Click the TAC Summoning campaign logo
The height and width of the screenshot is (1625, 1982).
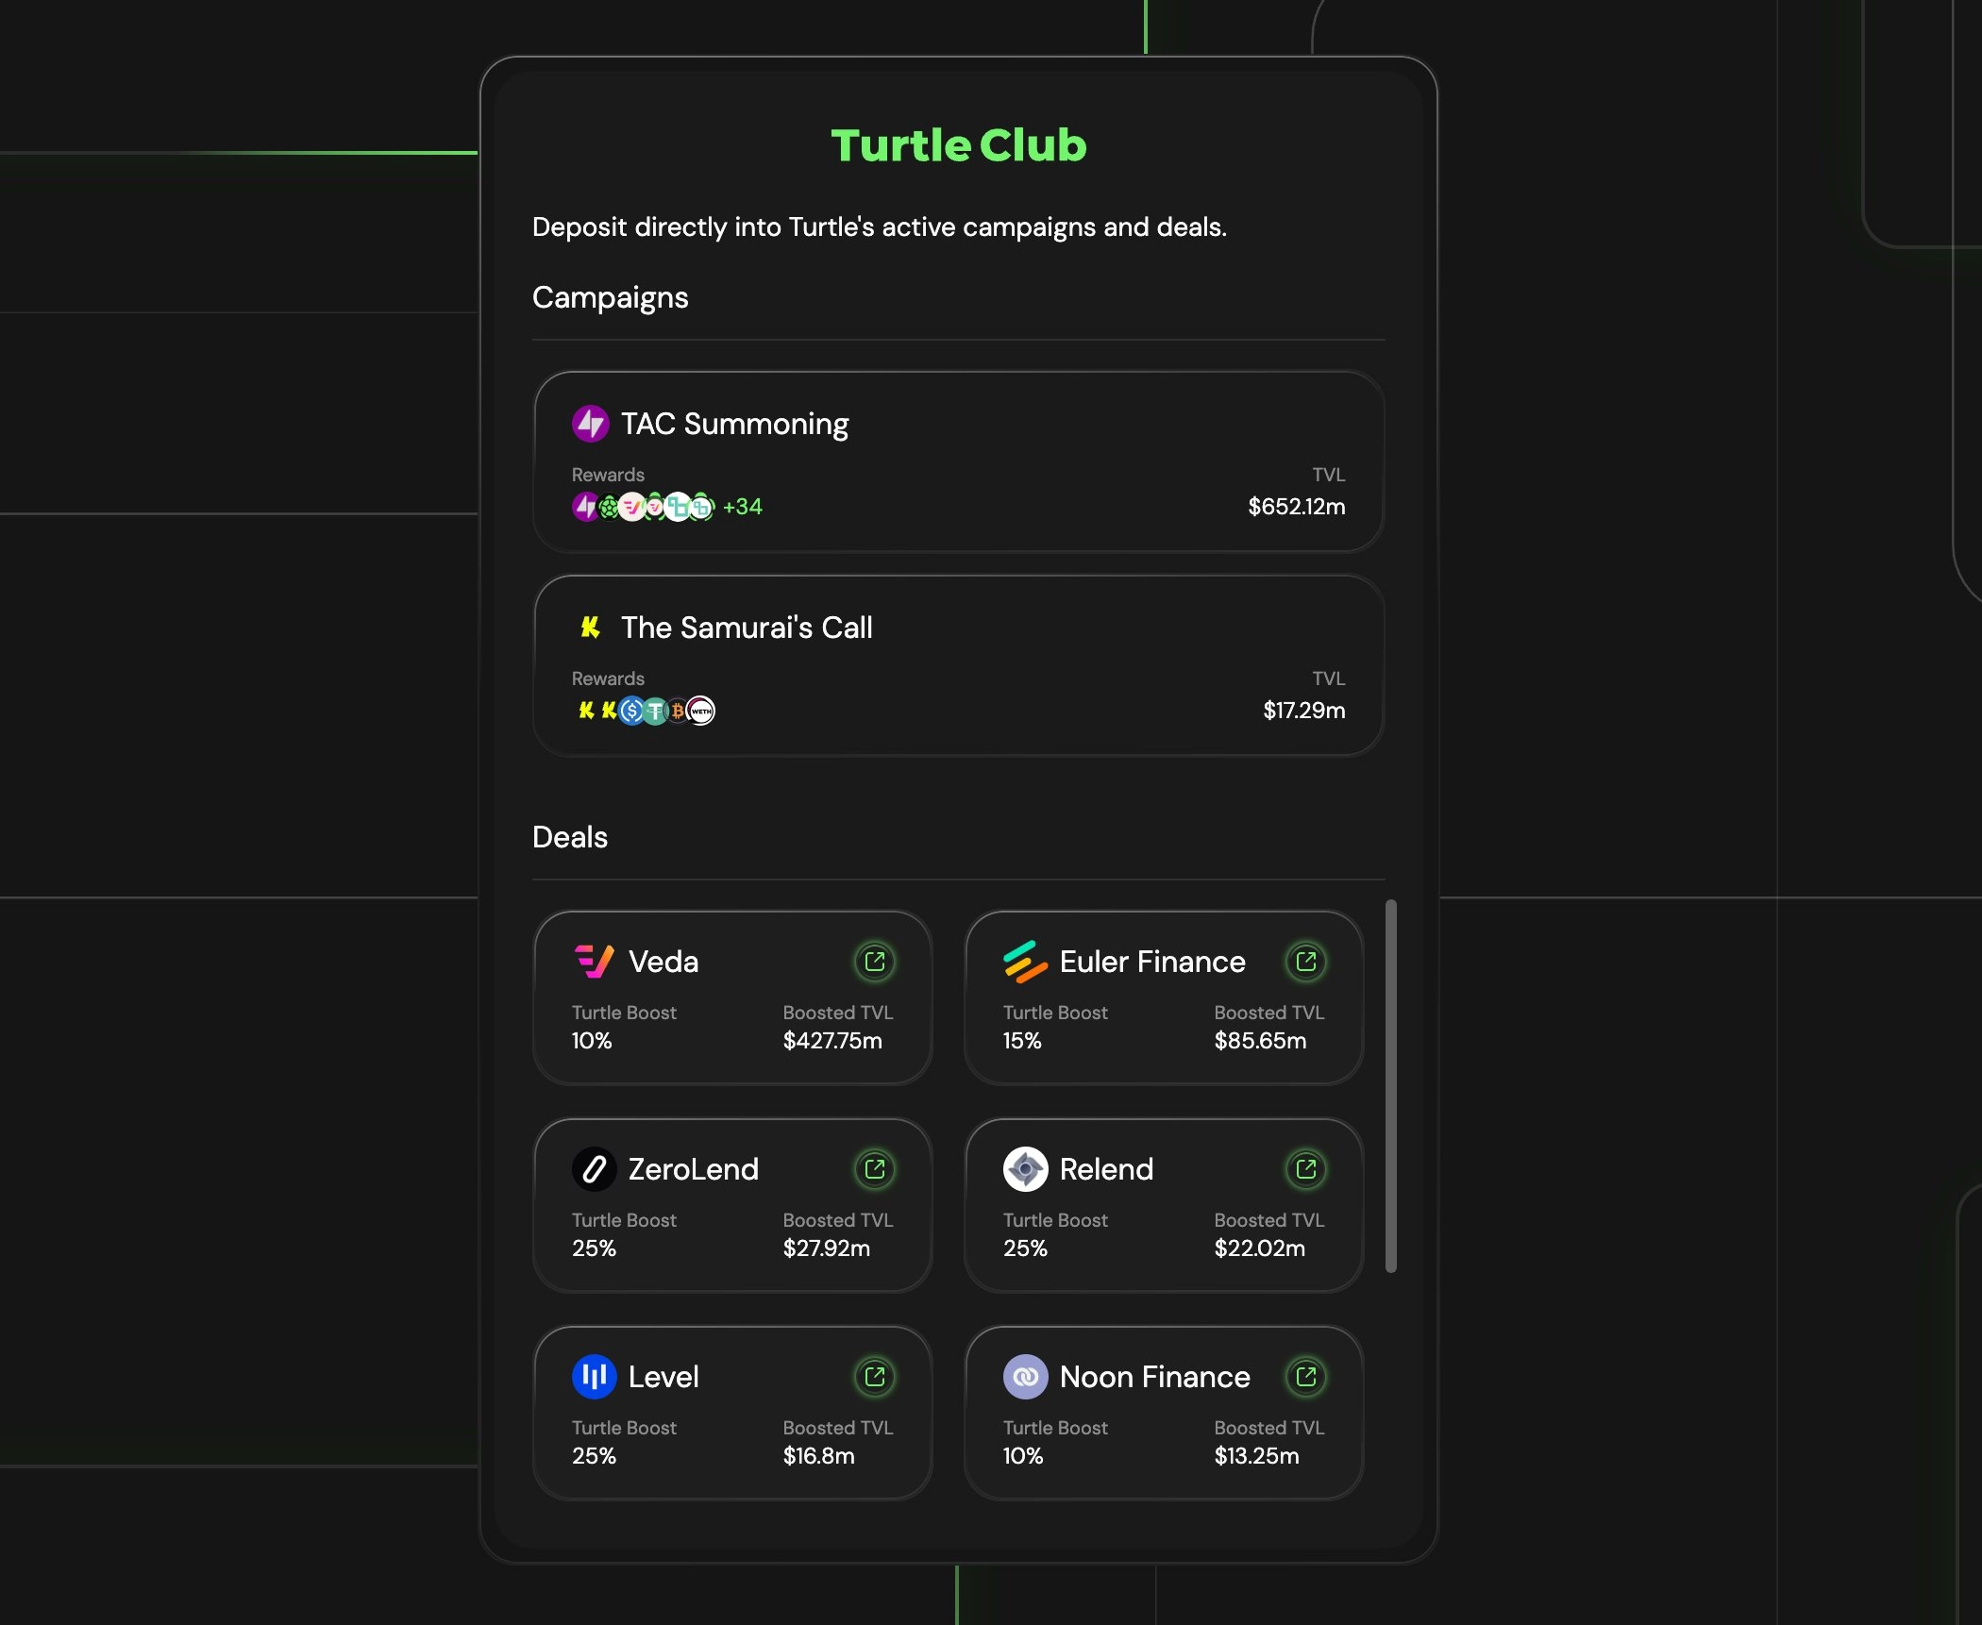(590, 425)
